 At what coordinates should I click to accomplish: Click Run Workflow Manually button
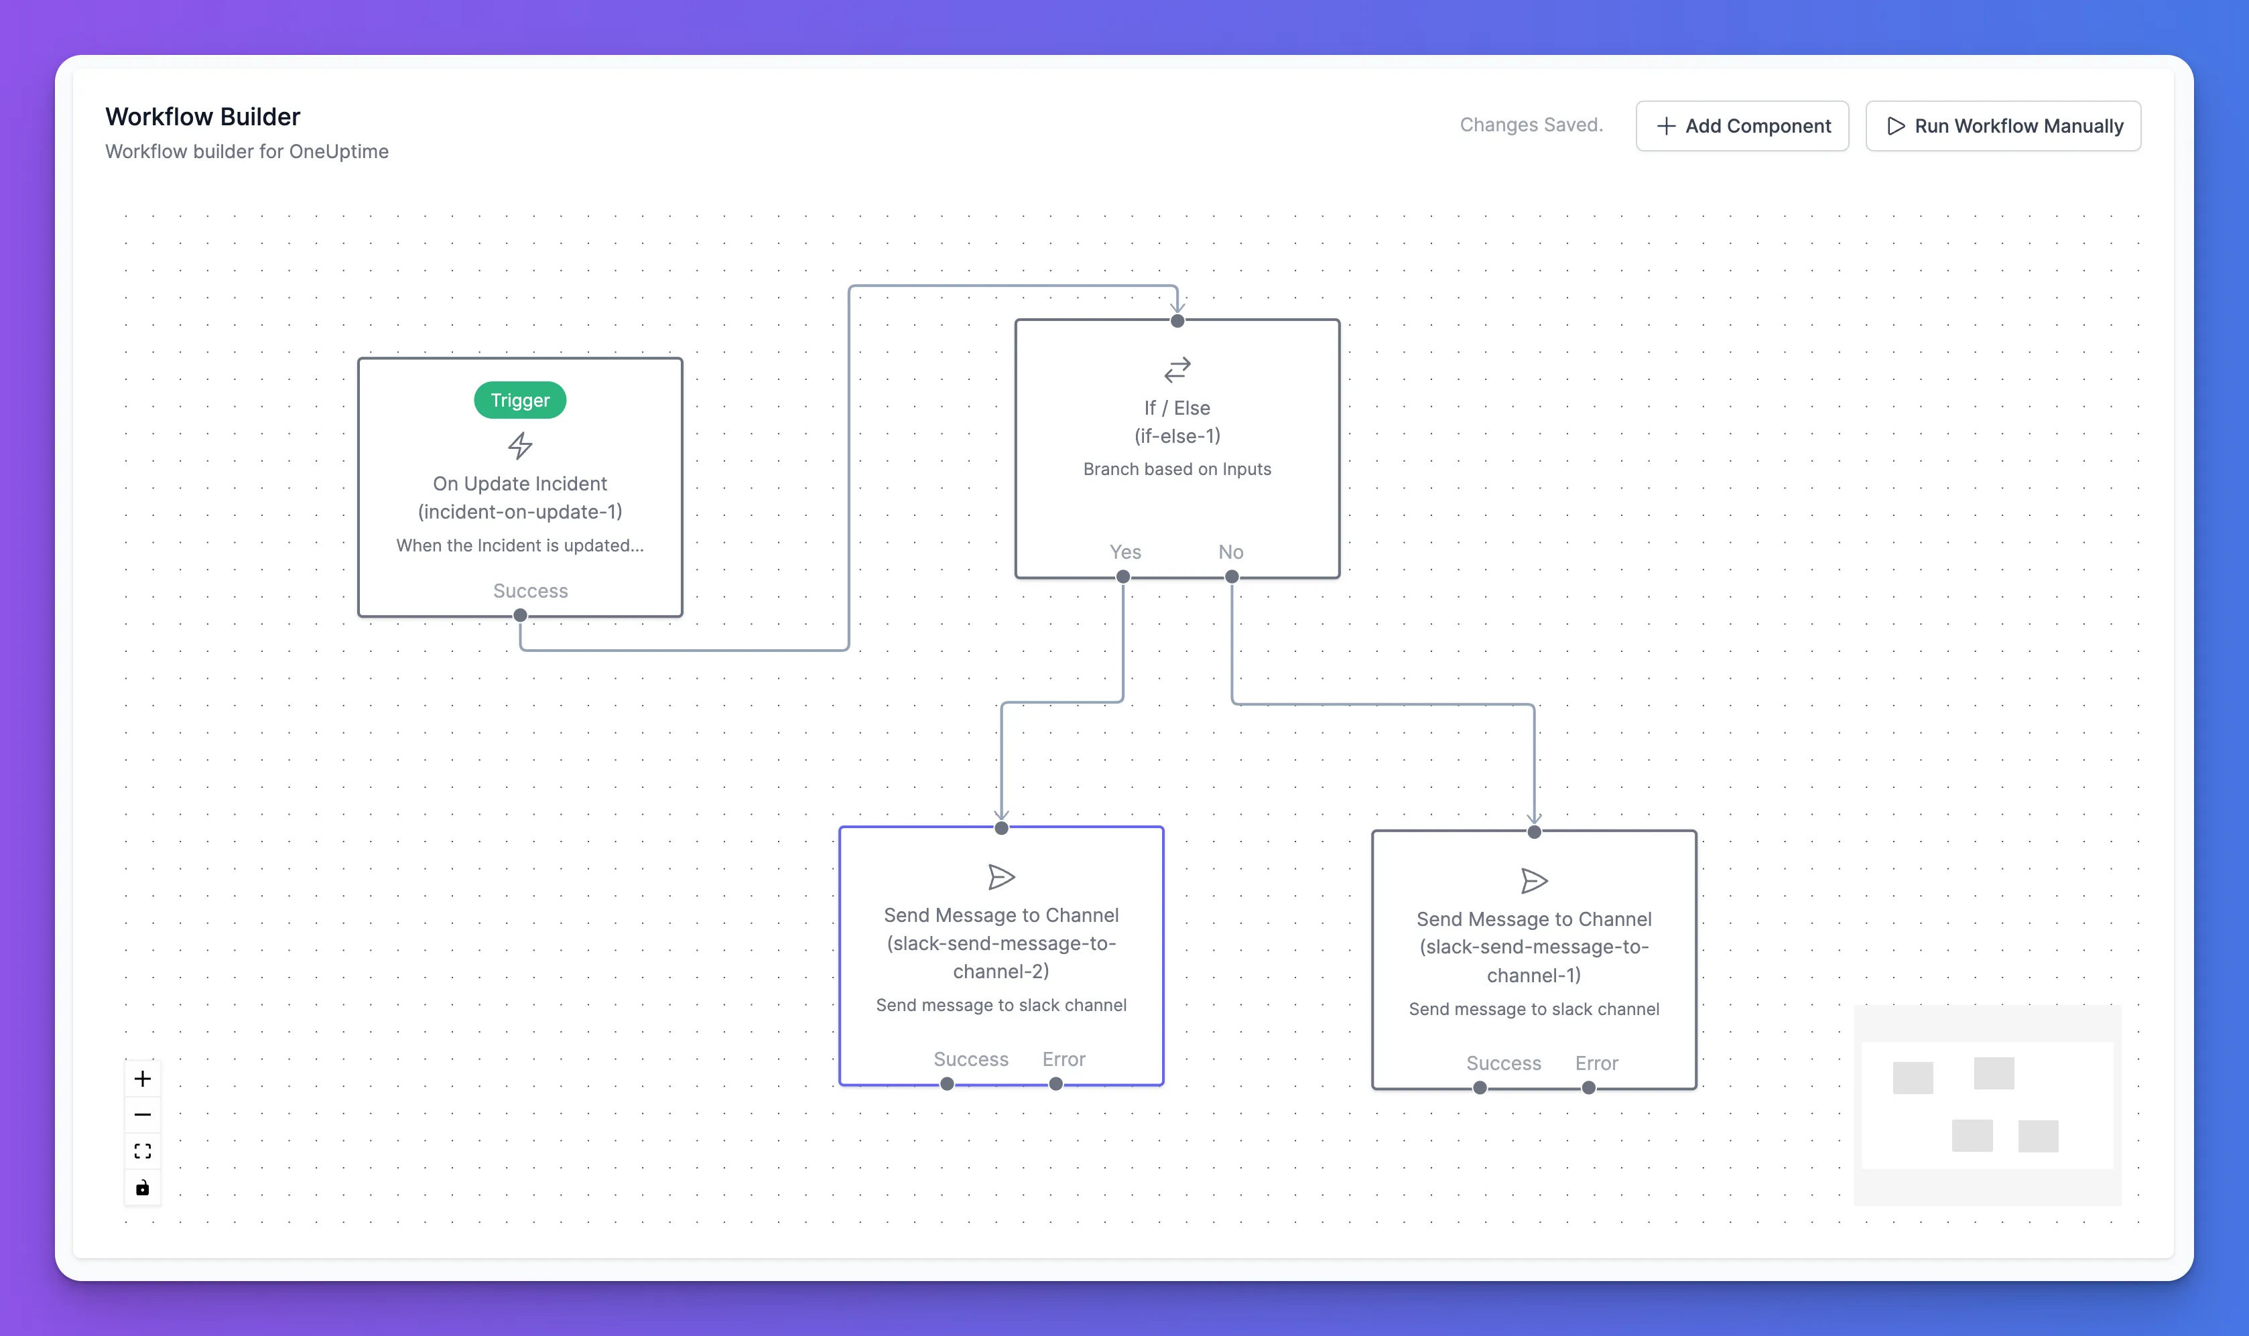coord(2002,126)
